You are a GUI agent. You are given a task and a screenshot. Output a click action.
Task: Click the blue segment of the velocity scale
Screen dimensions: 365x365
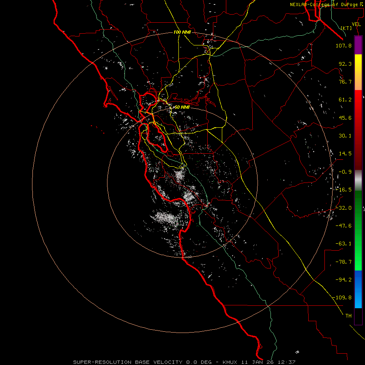[358, 289]
